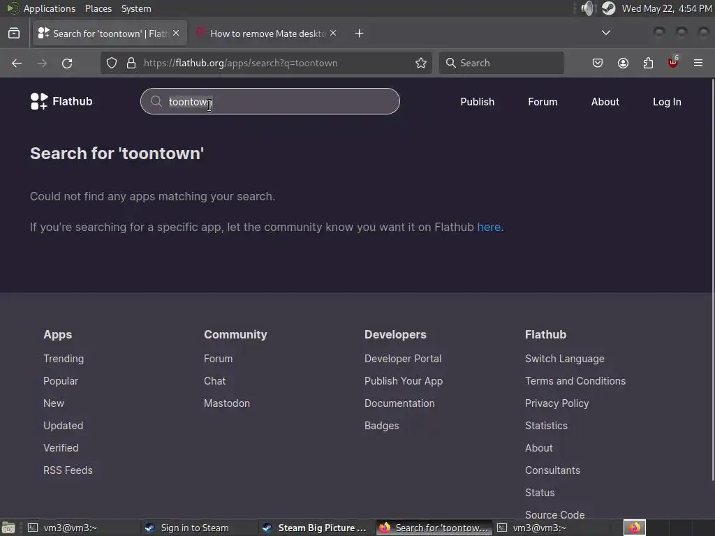The image size is (715, 536).
Task: Open the tracking protection shield icon
Action: 112,63
